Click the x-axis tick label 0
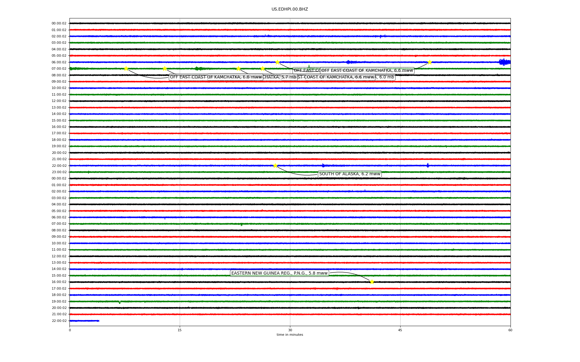Screen dimensions: 580x362 [x=70, y=330]
